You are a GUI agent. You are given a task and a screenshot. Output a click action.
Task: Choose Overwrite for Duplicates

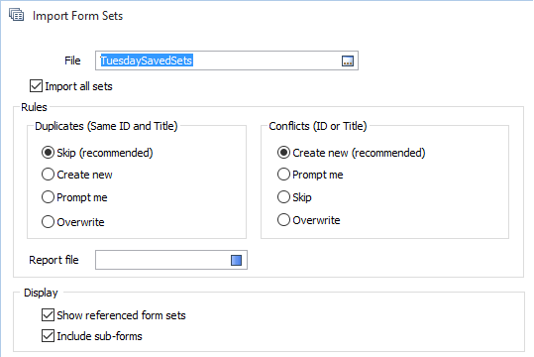(x=48, y=222)
